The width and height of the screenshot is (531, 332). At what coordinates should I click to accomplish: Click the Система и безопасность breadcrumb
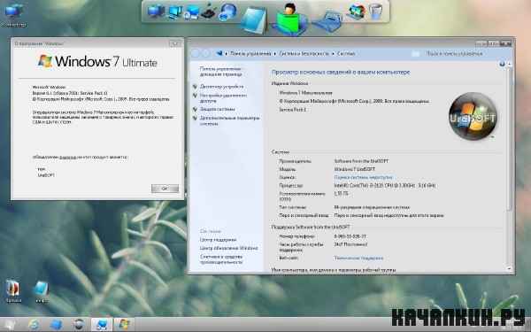(304, 53)
